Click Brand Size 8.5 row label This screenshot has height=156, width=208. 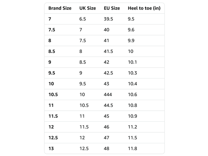click(x=52, y=51)
